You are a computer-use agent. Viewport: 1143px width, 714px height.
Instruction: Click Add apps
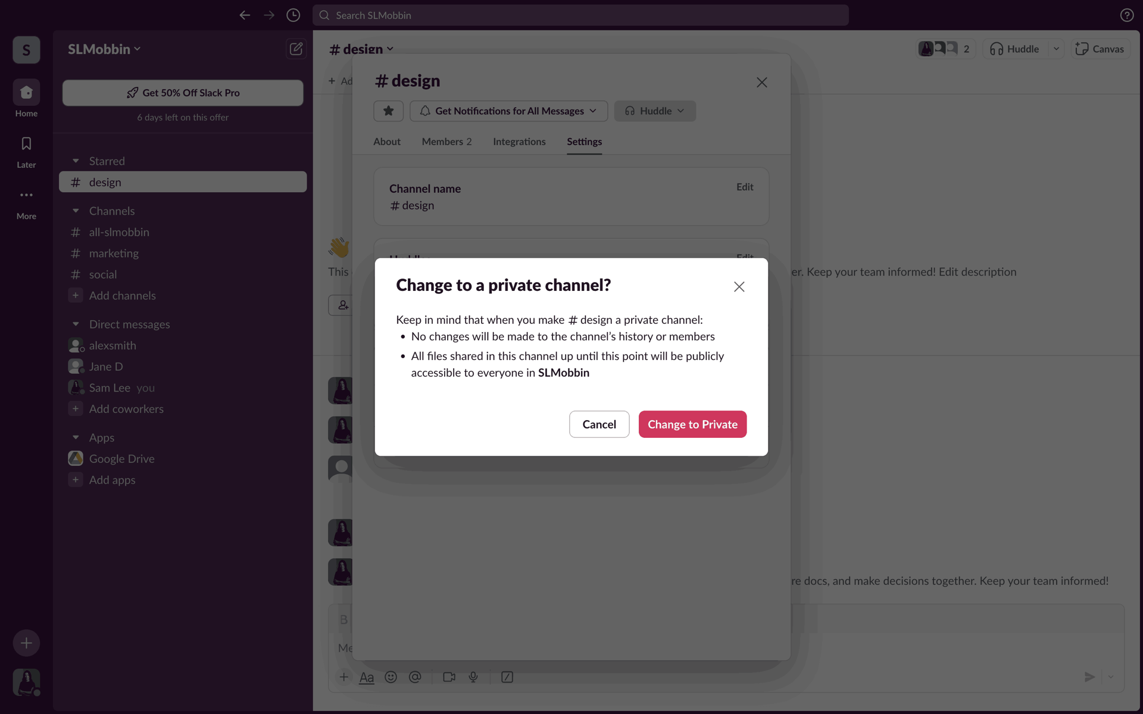pyautogui.click(x=183, y=480)
